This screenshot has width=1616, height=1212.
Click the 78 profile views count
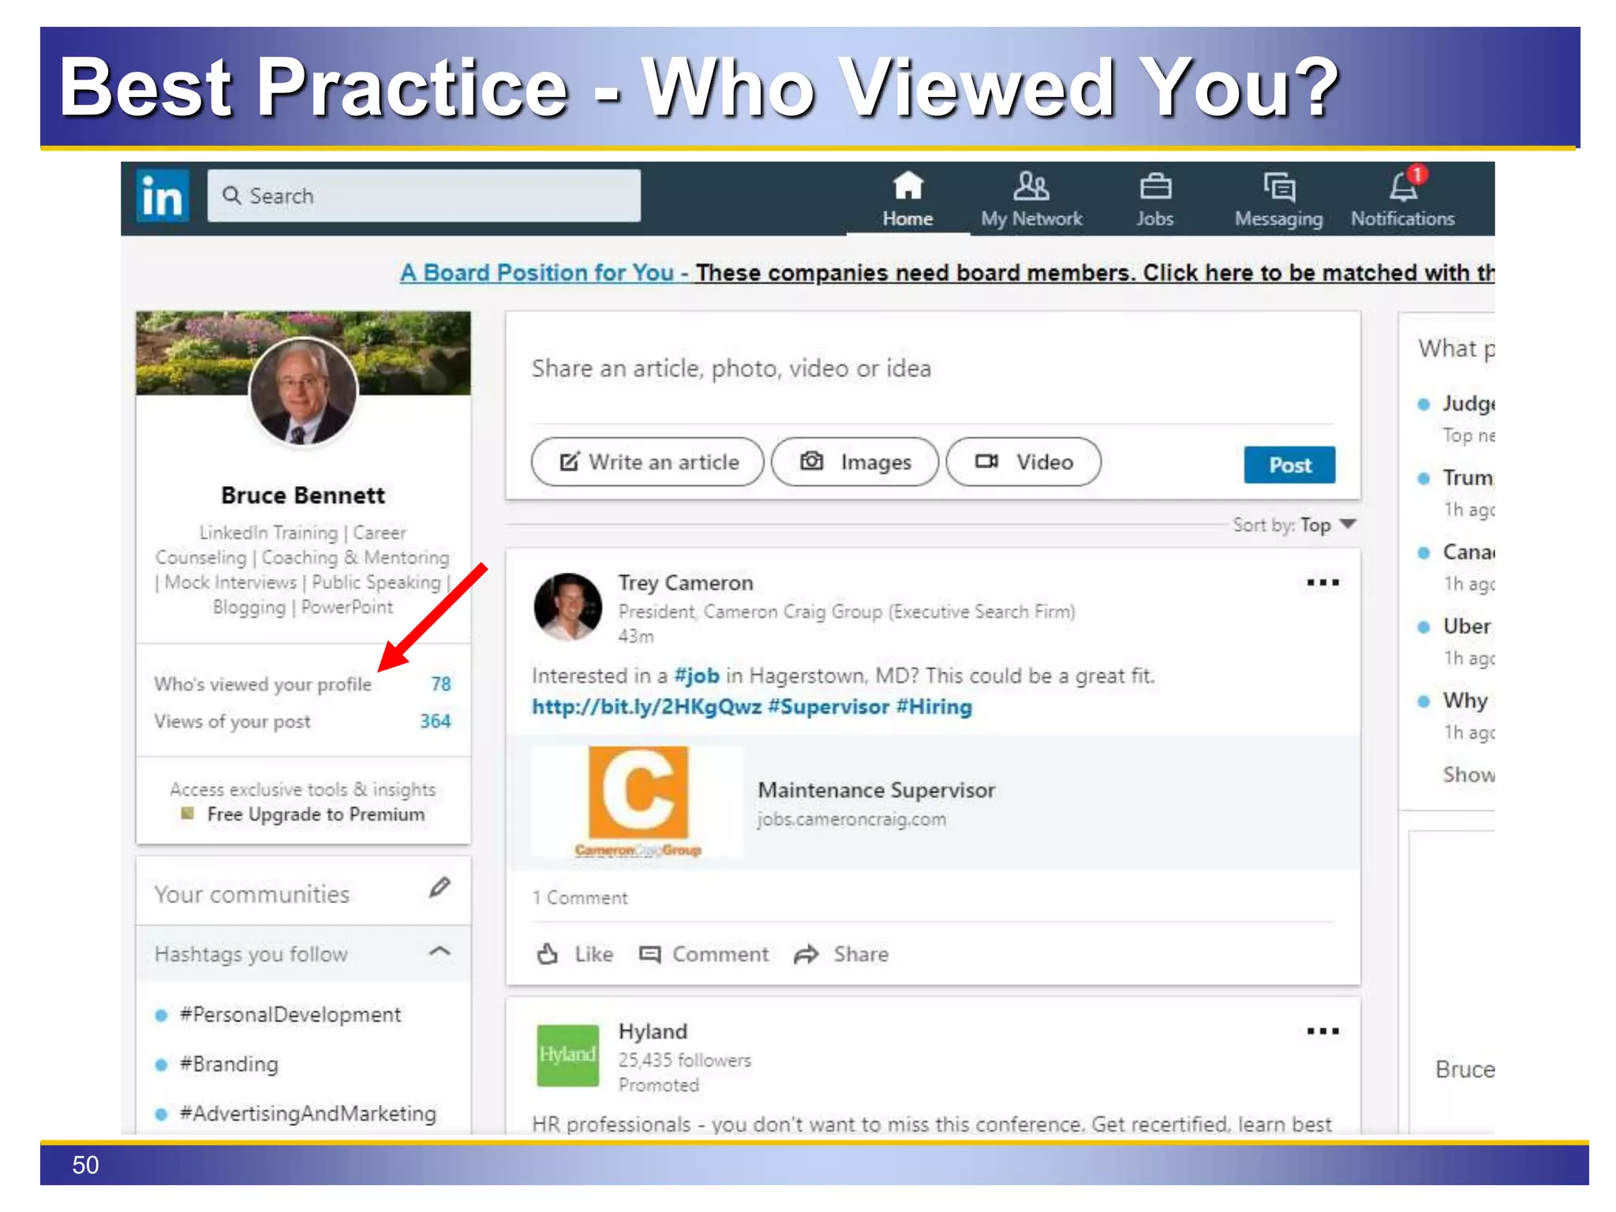pyautogui.click(x=441, y=684)
